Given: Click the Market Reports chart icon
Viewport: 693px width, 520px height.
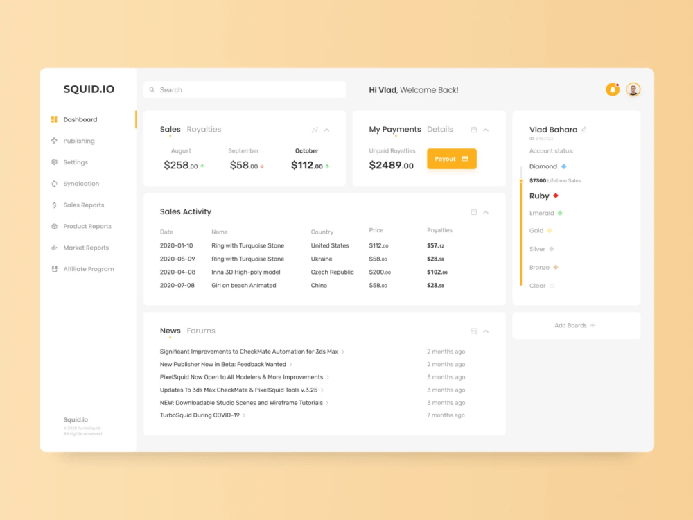Looking at the screenshot, I should click(x=54, y=248).
